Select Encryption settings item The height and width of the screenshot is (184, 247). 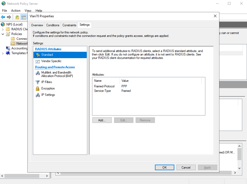tap(60, 88)
